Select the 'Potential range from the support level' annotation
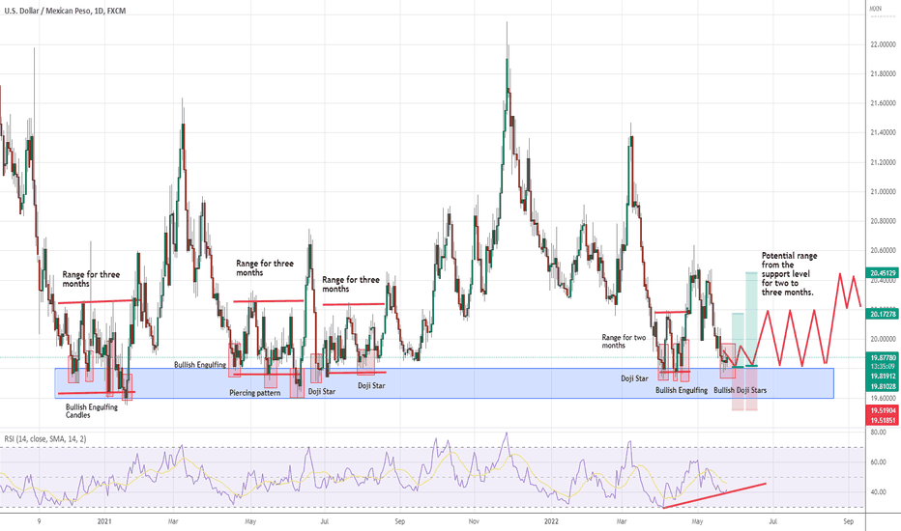Image resolution: width=901 pixels, height=531 pixels. pos(789,274)
